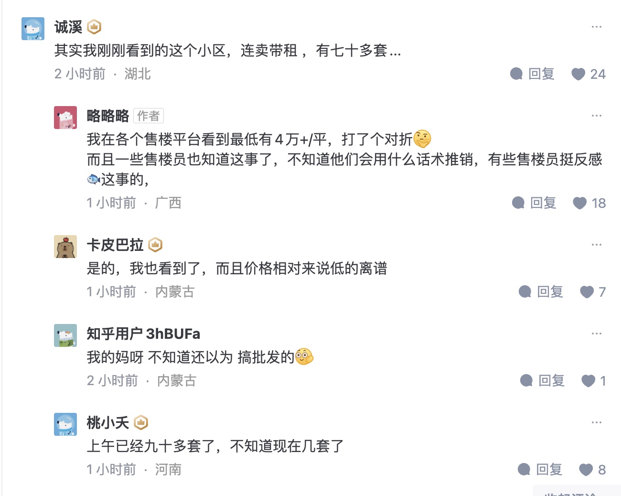This screenshot has height=496, width=621.
Task: Open more options for 略略略's comment
Action: tap(596, 116)
